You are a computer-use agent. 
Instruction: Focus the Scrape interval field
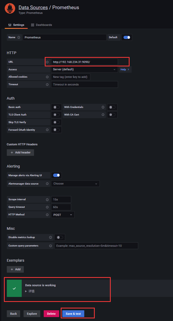(x=61, y=199)
